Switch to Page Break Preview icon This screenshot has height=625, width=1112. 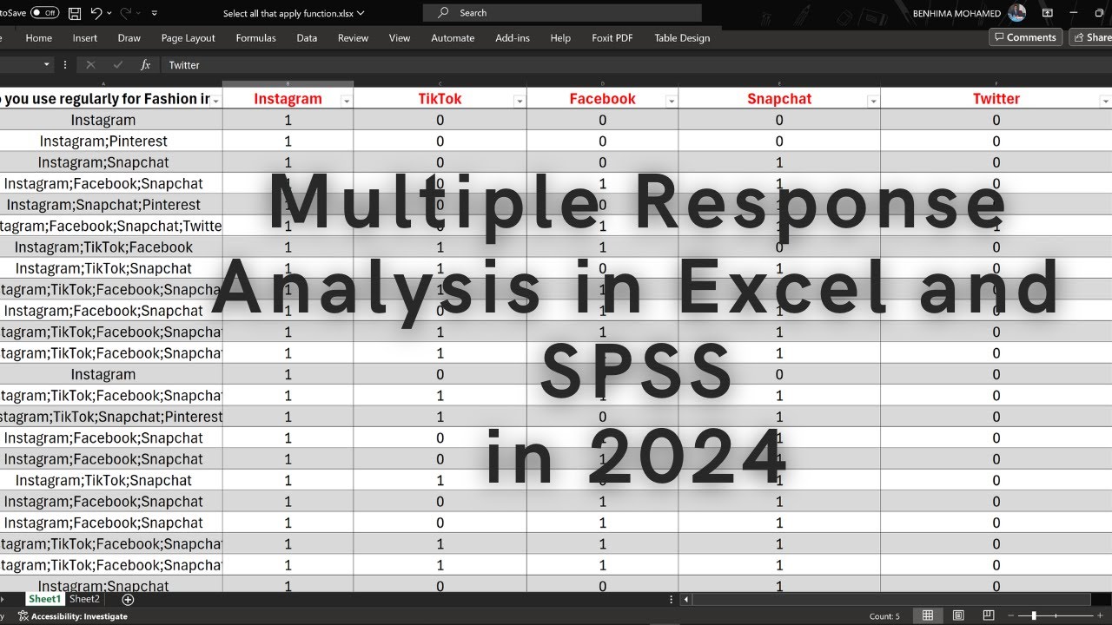point(989,615)
